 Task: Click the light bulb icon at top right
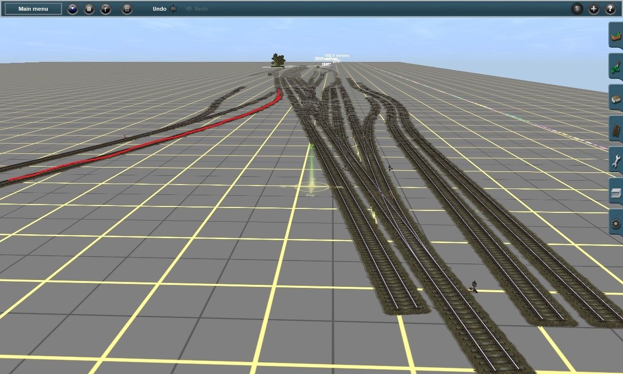tap(577, 9)
